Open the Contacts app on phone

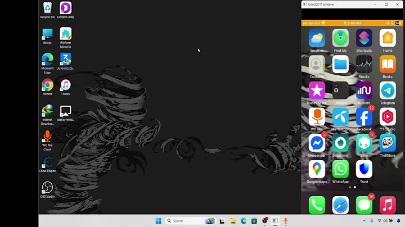coord(317,64)
